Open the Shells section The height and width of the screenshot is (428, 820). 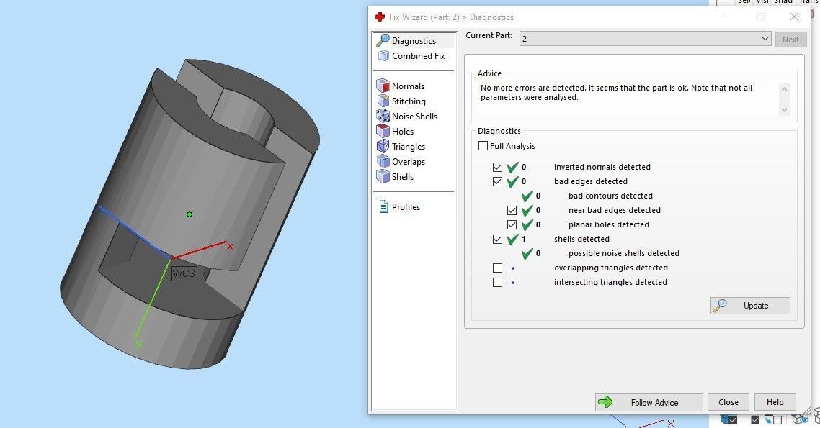coord(403,177)
